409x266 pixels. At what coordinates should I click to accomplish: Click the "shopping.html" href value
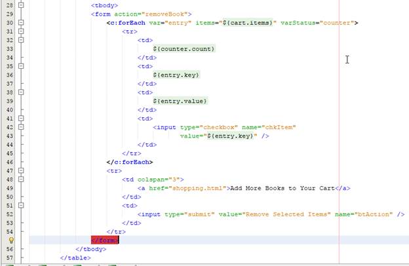coord(197,188)
